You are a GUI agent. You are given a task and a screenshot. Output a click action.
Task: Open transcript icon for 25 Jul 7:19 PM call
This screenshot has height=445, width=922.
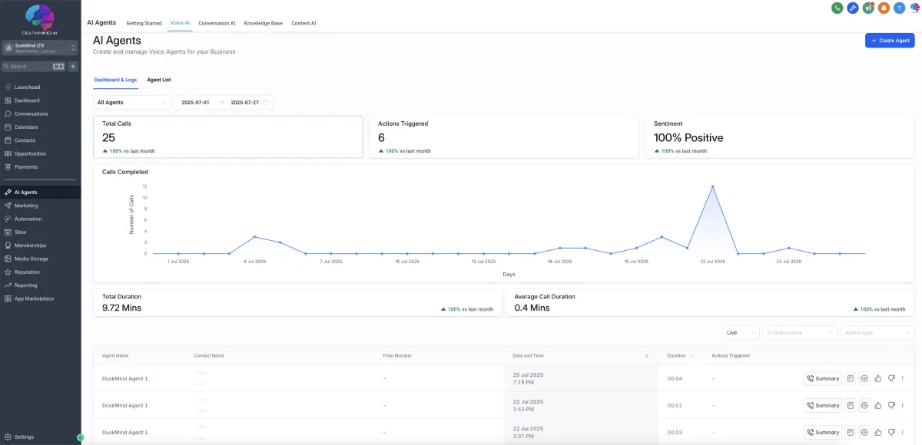click(851, 378)
